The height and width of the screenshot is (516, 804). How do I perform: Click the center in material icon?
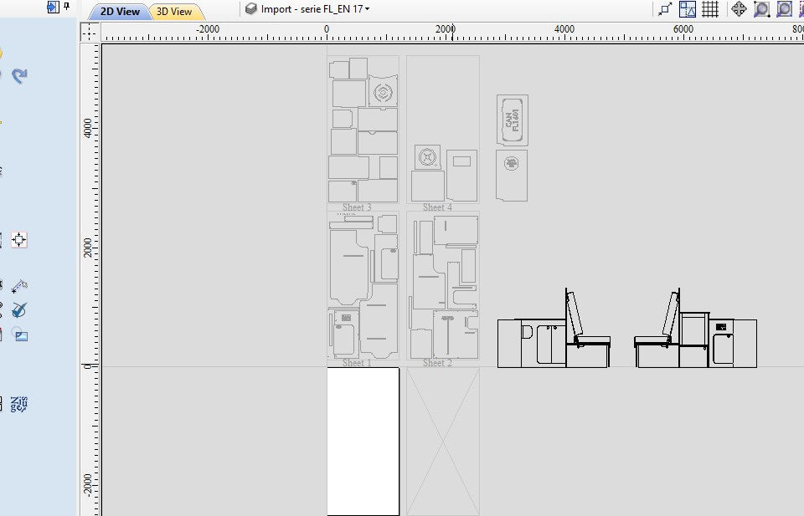pos(19,240)
